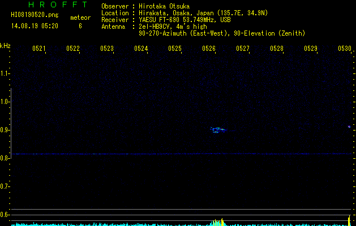Click the Azimuth East-West elevation line
356x226 pixels.
point(222,33)
